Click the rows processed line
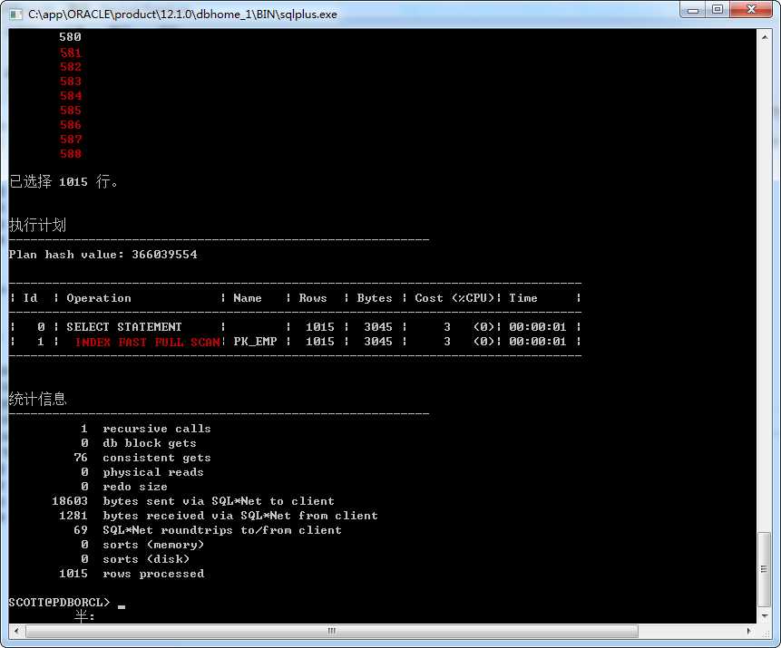Viewport: 781px width, 648px height. [132, 574]
